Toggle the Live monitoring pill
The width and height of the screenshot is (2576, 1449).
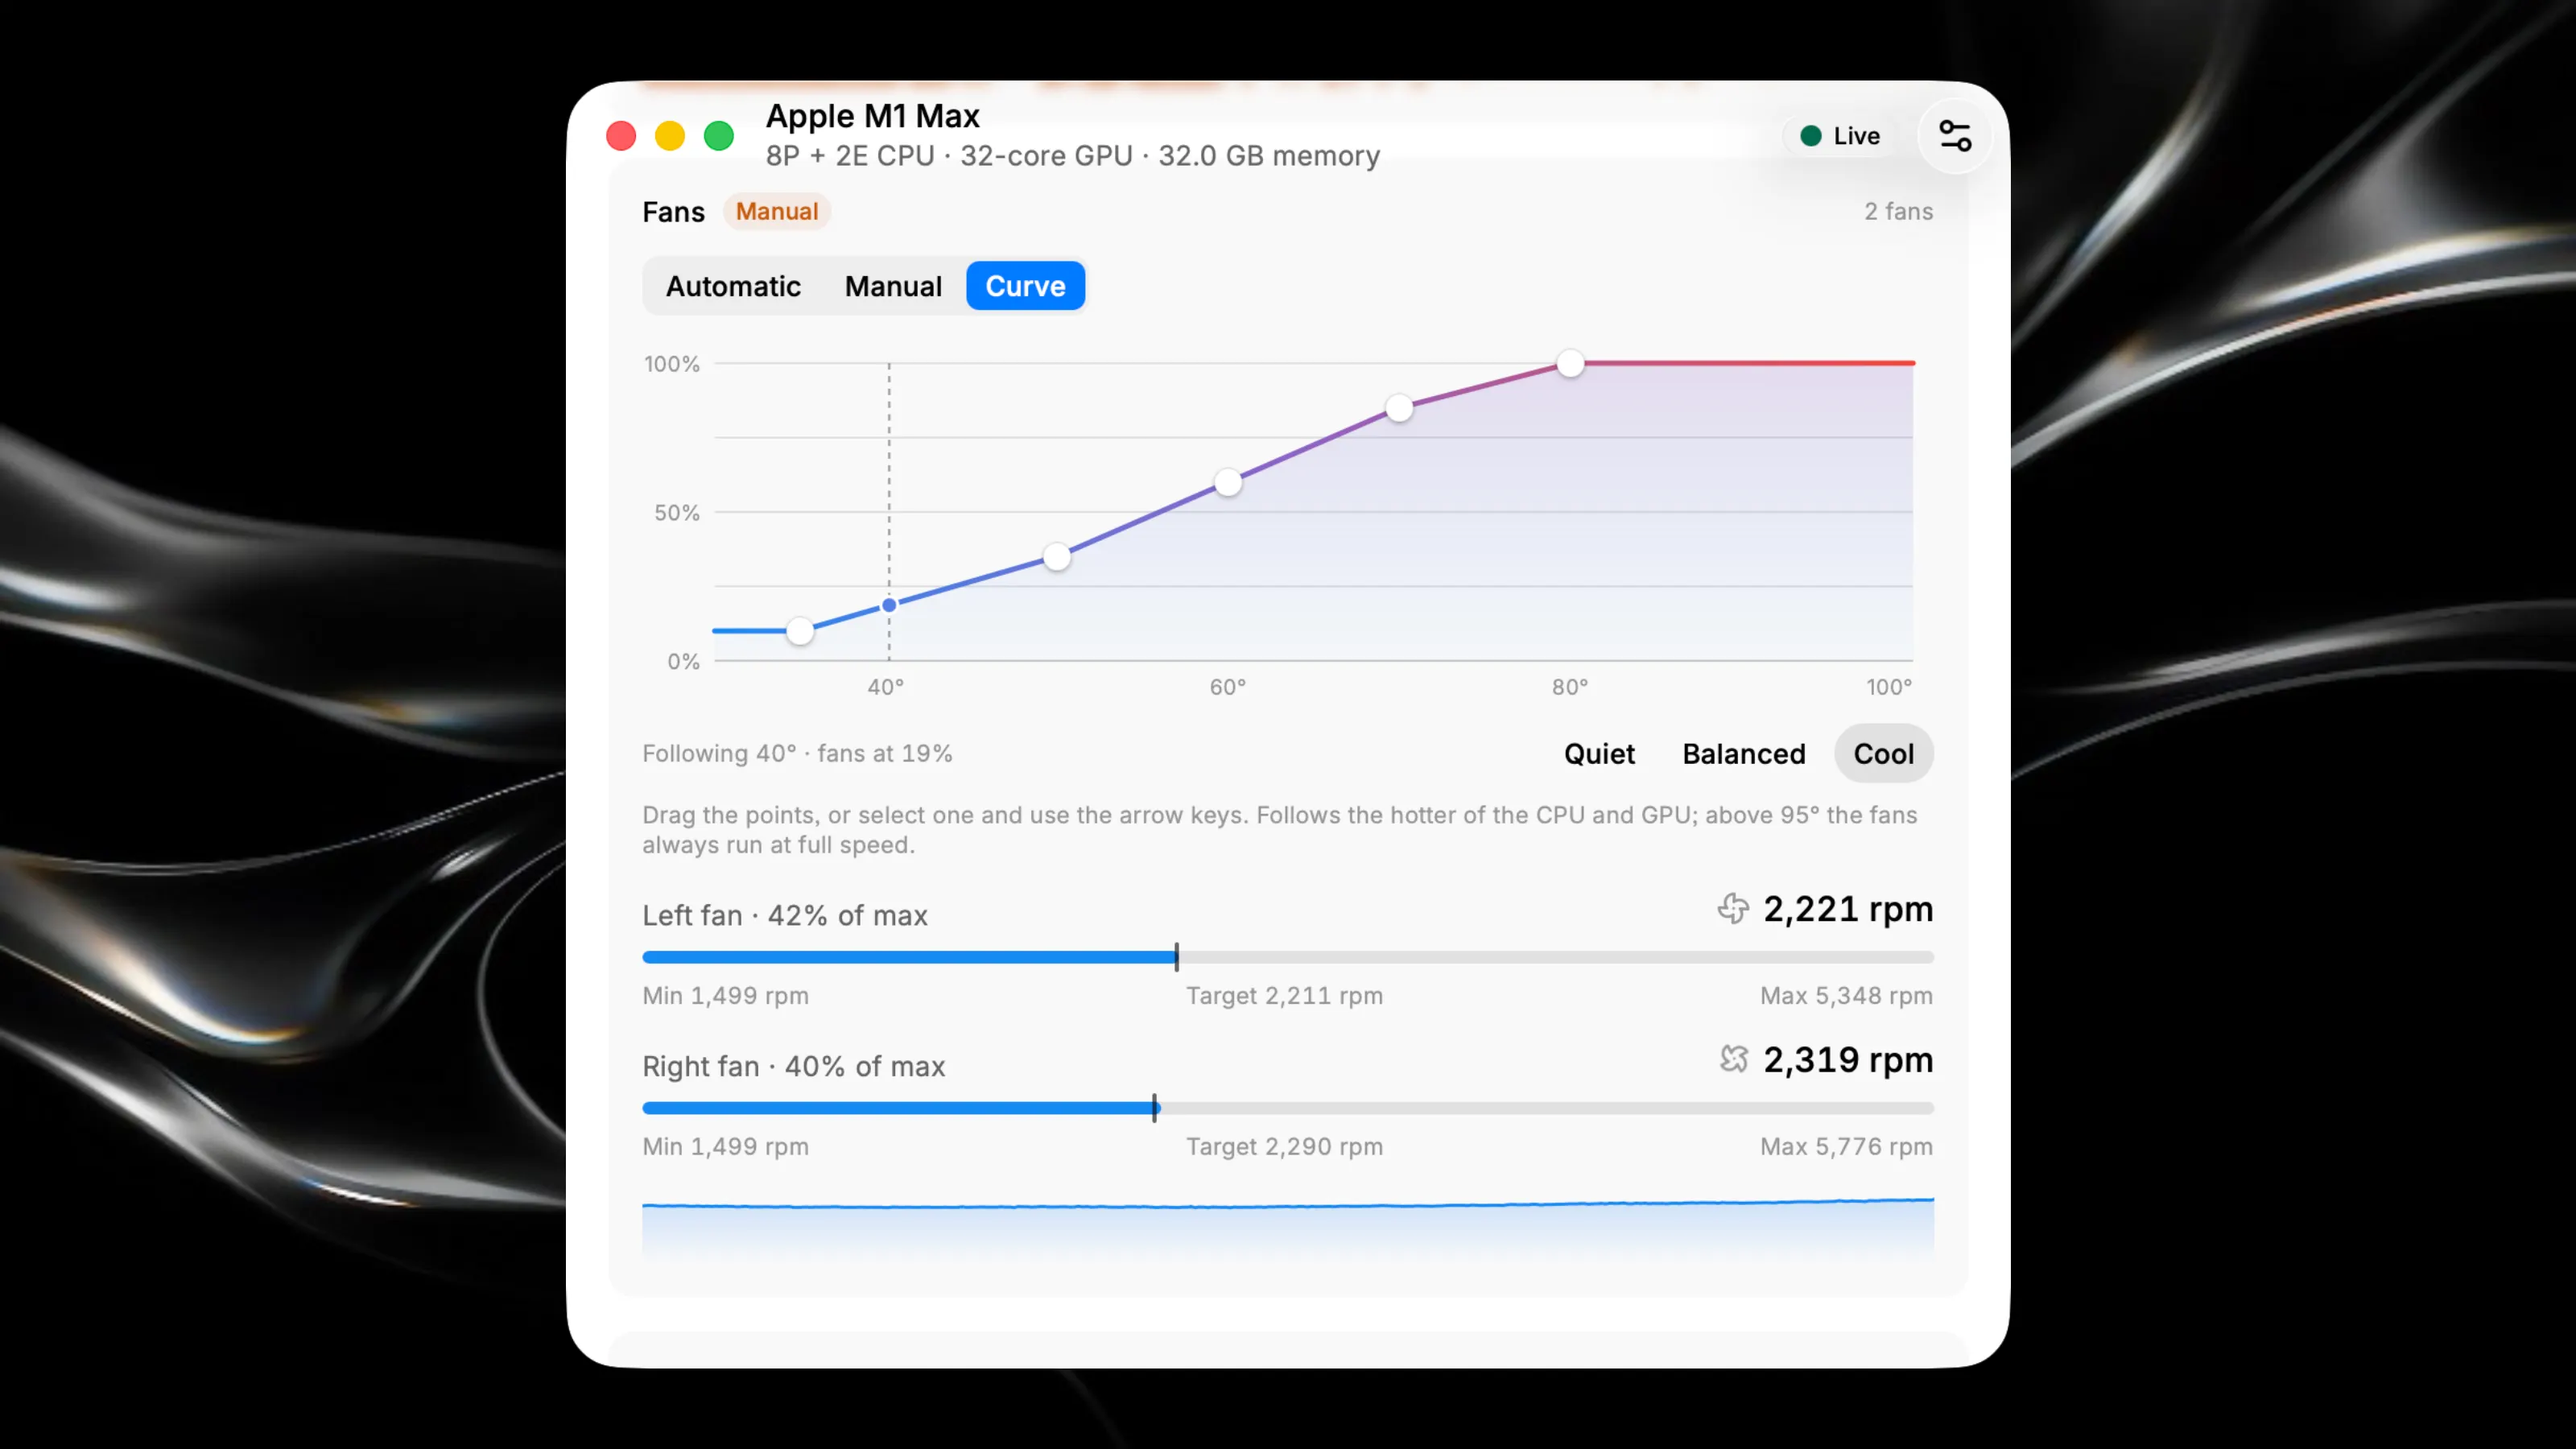[x=1840, y=136]
